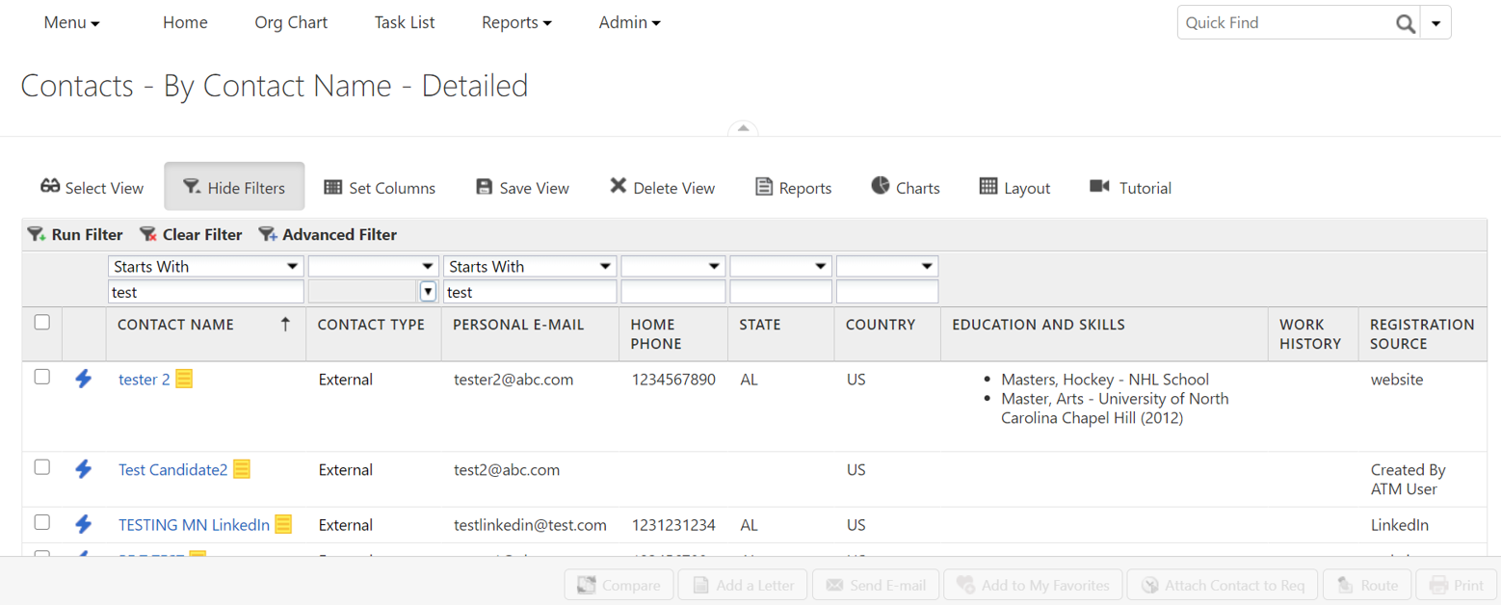The width and height of the screenshot is (1501, 605).
Task: Click Country filter text field
Action: coord(886,292)
